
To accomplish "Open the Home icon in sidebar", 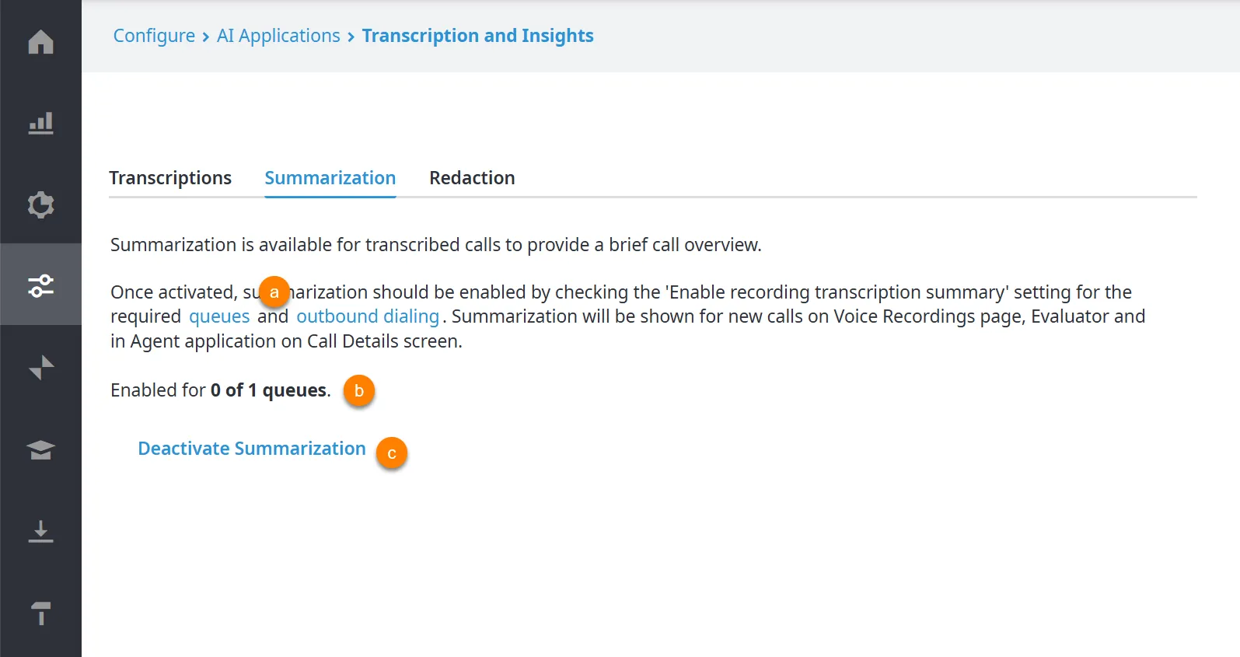I will (x=40, y=41).
